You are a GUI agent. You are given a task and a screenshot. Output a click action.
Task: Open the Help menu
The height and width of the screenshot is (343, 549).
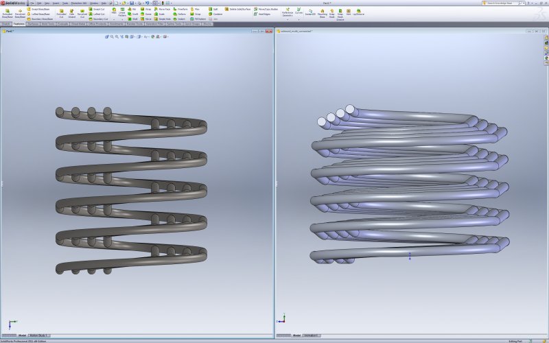104,3
